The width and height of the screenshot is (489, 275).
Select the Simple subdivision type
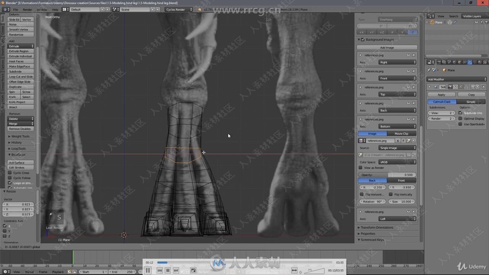pyautogui.click(x=471, y=102)
